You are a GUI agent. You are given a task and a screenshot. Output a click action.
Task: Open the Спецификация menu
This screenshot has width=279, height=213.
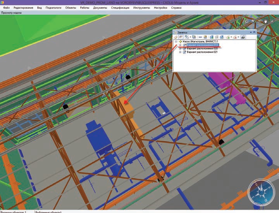pyautogui.click(x=120, y=8)
